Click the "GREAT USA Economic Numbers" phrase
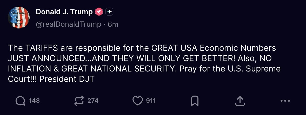The width and height of the screenshot is (306, 115). click(213, 48)
